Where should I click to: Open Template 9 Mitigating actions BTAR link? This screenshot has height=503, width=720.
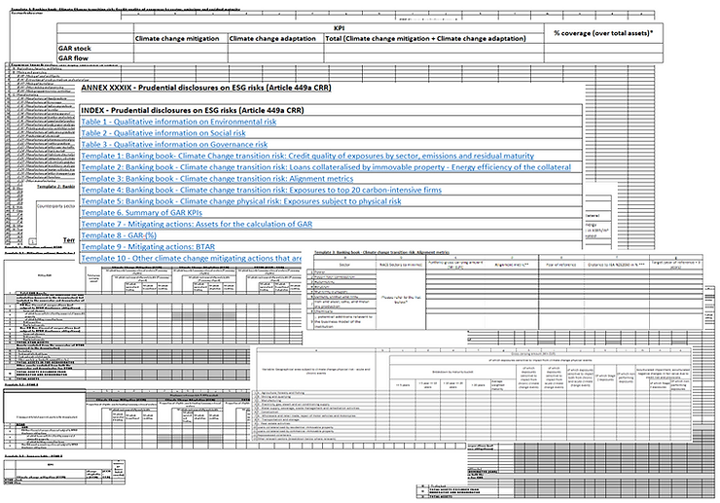click(148, 247)
